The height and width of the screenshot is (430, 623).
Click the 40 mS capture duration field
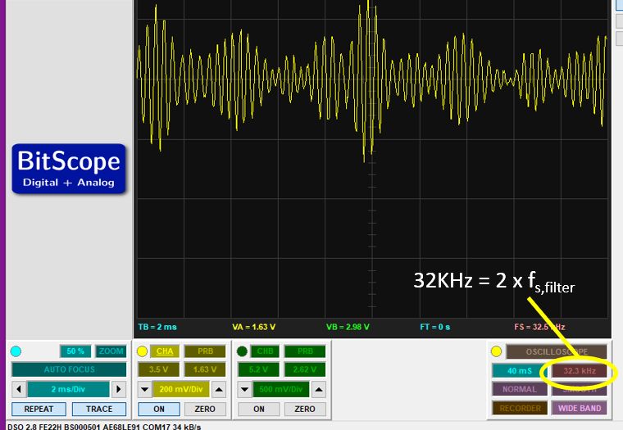(x=520, y=371)
